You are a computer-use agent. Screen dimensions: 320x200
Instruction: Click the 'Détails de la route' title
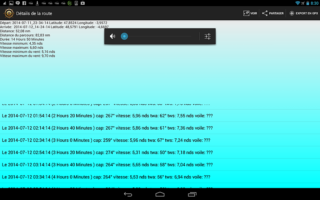(34, 13)
